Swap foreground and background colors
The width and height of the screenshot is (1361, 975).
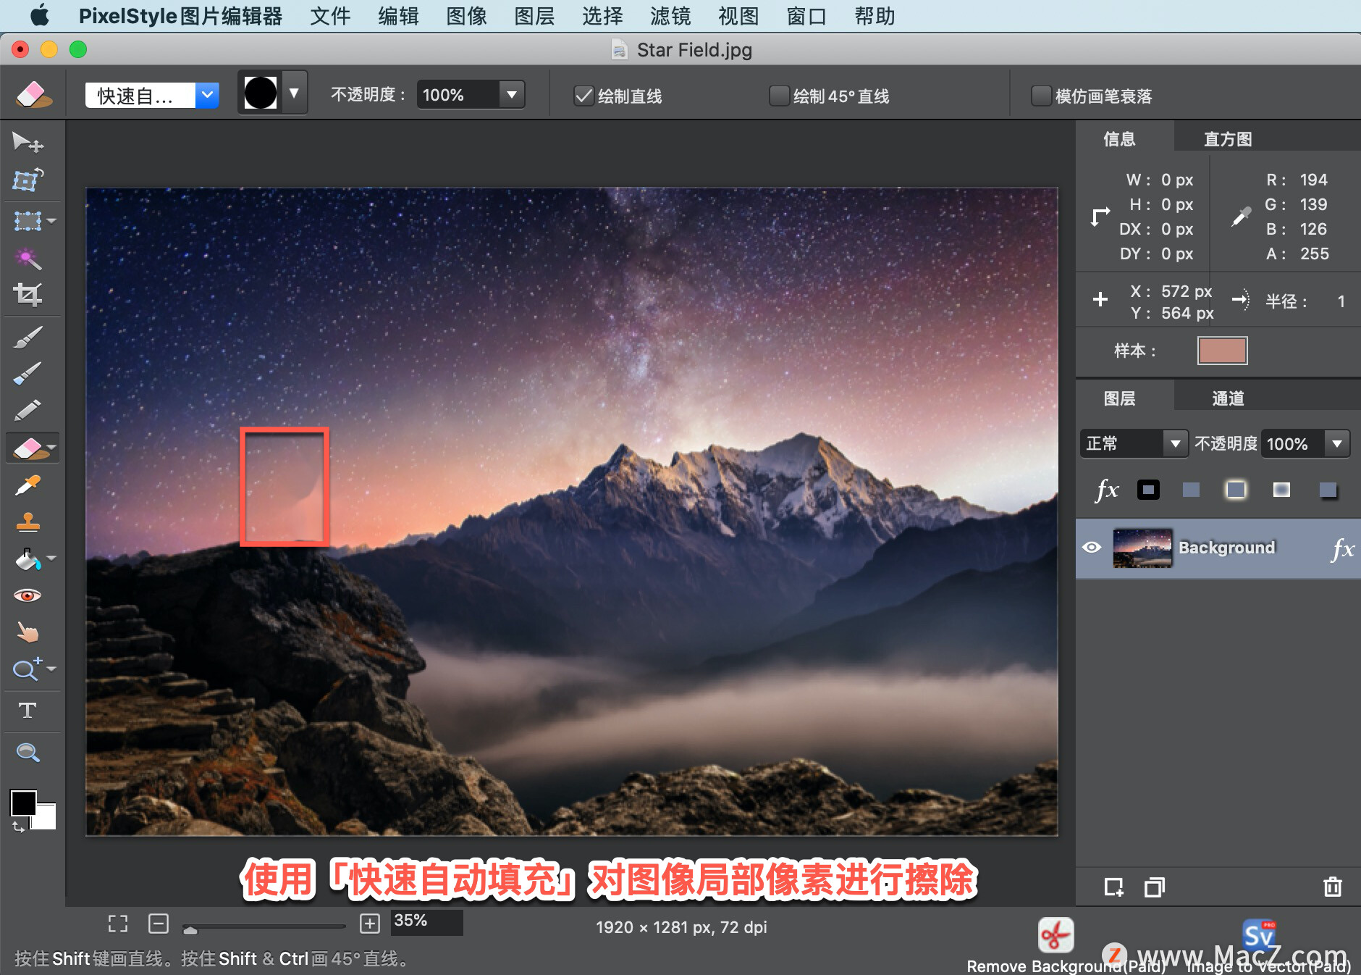[17, 827]
